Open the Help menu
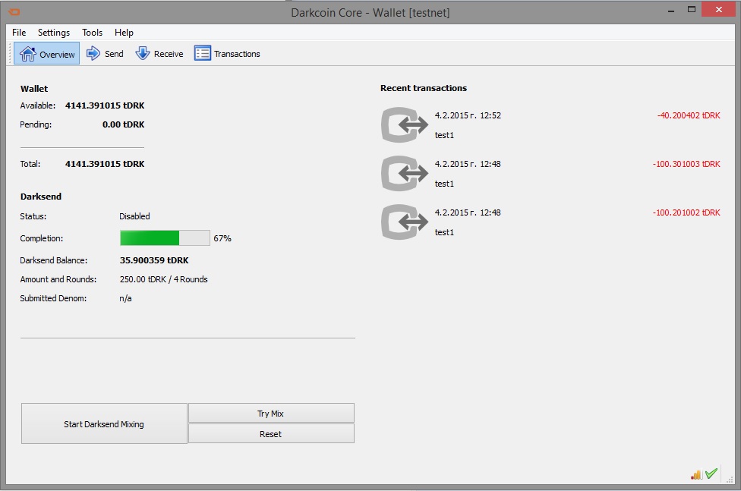The width and height of the screenshot is (741, 491). coord(124,33)
